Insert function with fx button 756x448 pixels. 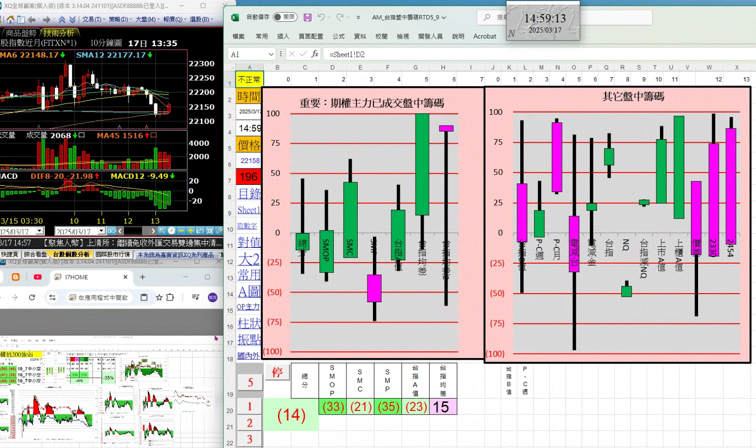[x=315, y=54]
